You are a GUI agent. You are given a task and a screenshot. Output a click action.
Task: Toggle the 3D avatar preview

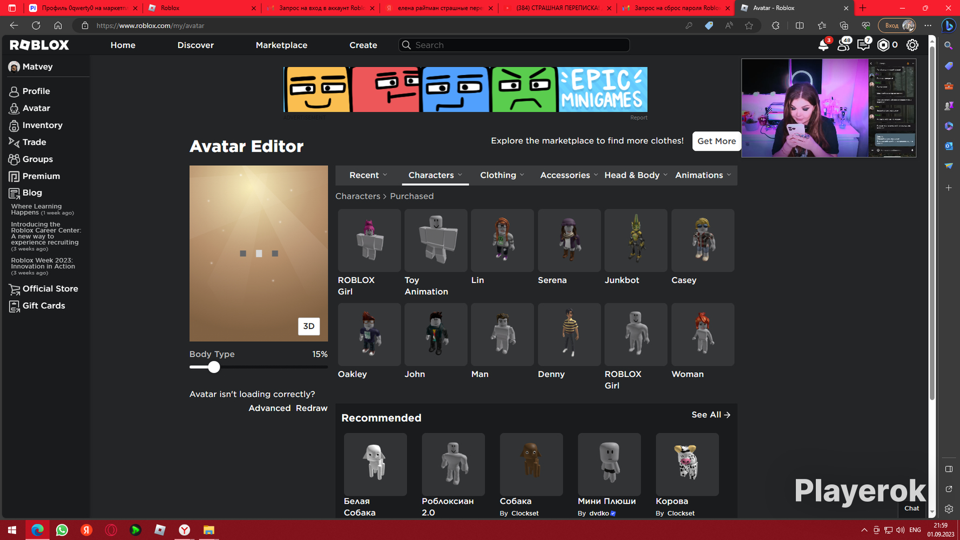pos(309,326)
